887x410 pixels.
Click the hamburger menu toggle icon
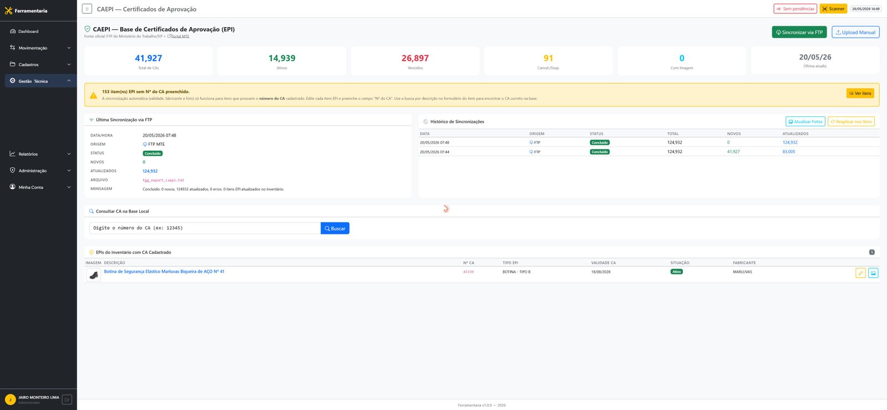coord(87,9)
